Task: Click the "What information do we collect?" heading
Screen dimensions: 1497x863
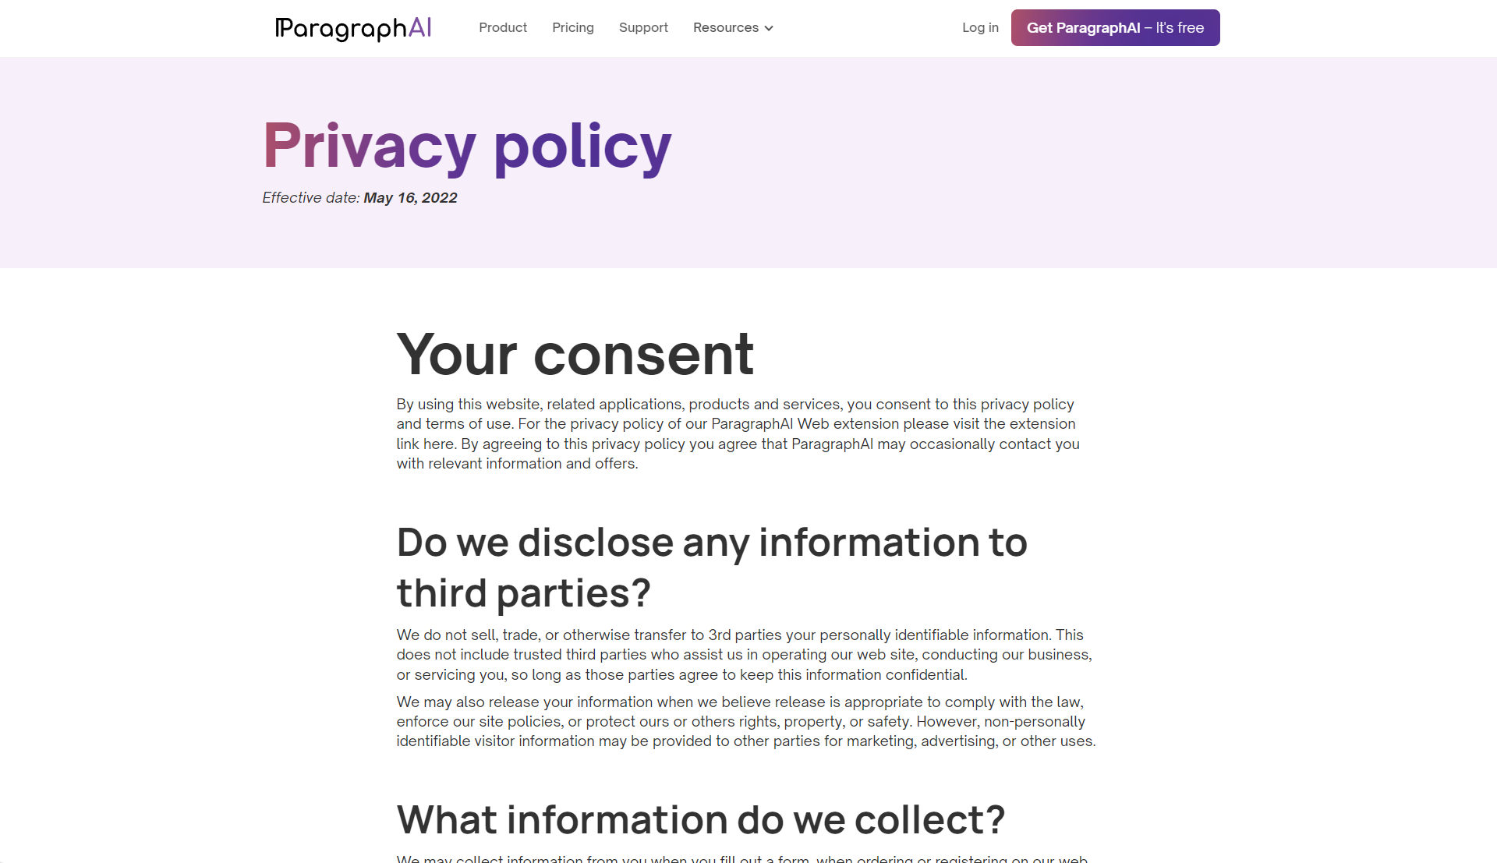Action: click(700, 820)
